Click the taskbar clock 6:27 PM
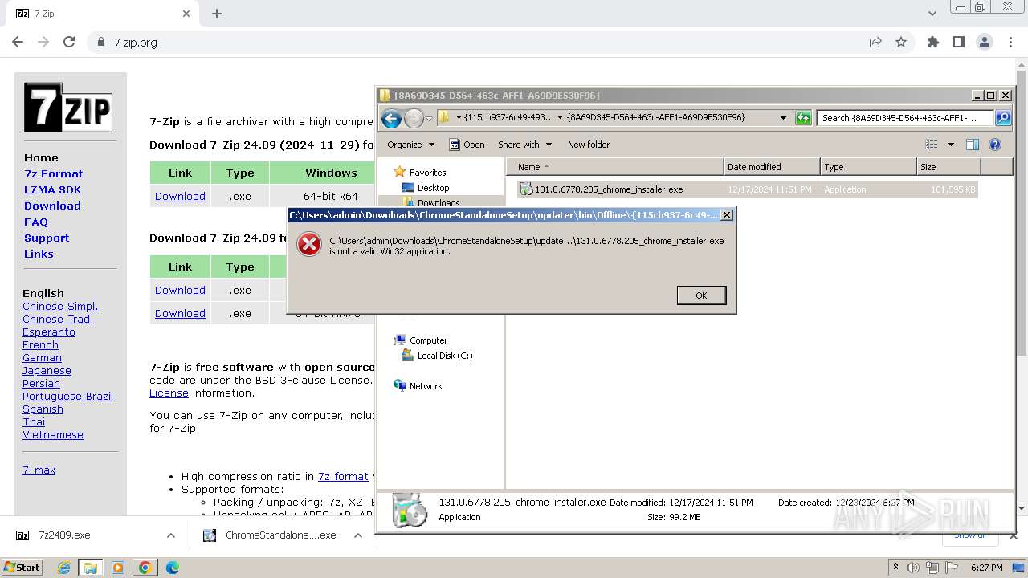 tap(986, 568)
